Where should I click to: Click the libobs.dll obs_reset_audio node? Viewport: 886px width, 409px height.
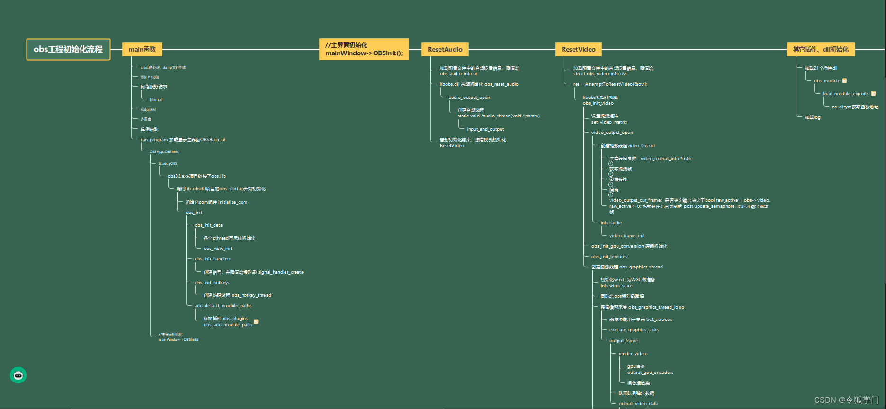pos(479,84)
